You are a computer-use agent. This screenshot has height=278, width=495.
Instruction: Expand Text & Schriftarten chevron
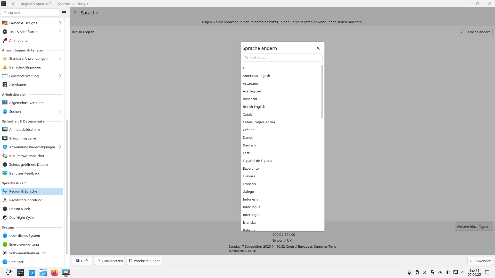pyautogui.click(x=60, y=32)
